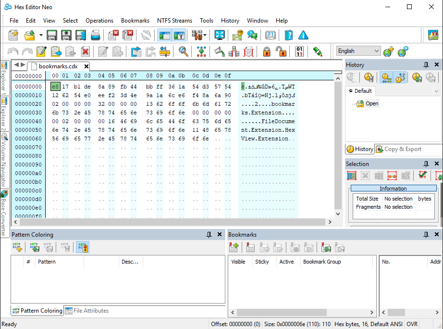This screenshot has width=443, height=329.
Task: Open the Bookmarks menu
Action: coord(135,21)
